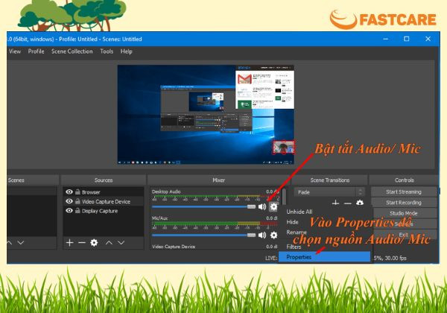Select Browser source row
This screenshot has height=313, width=447.
tap(104, 192)
